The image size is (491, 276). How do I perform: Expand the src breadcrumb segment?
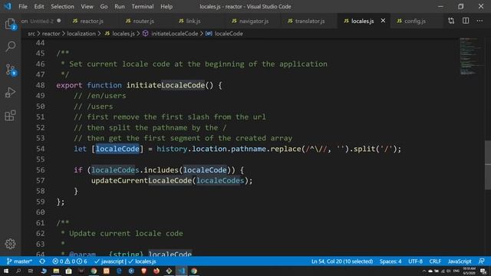click(31, 34)
